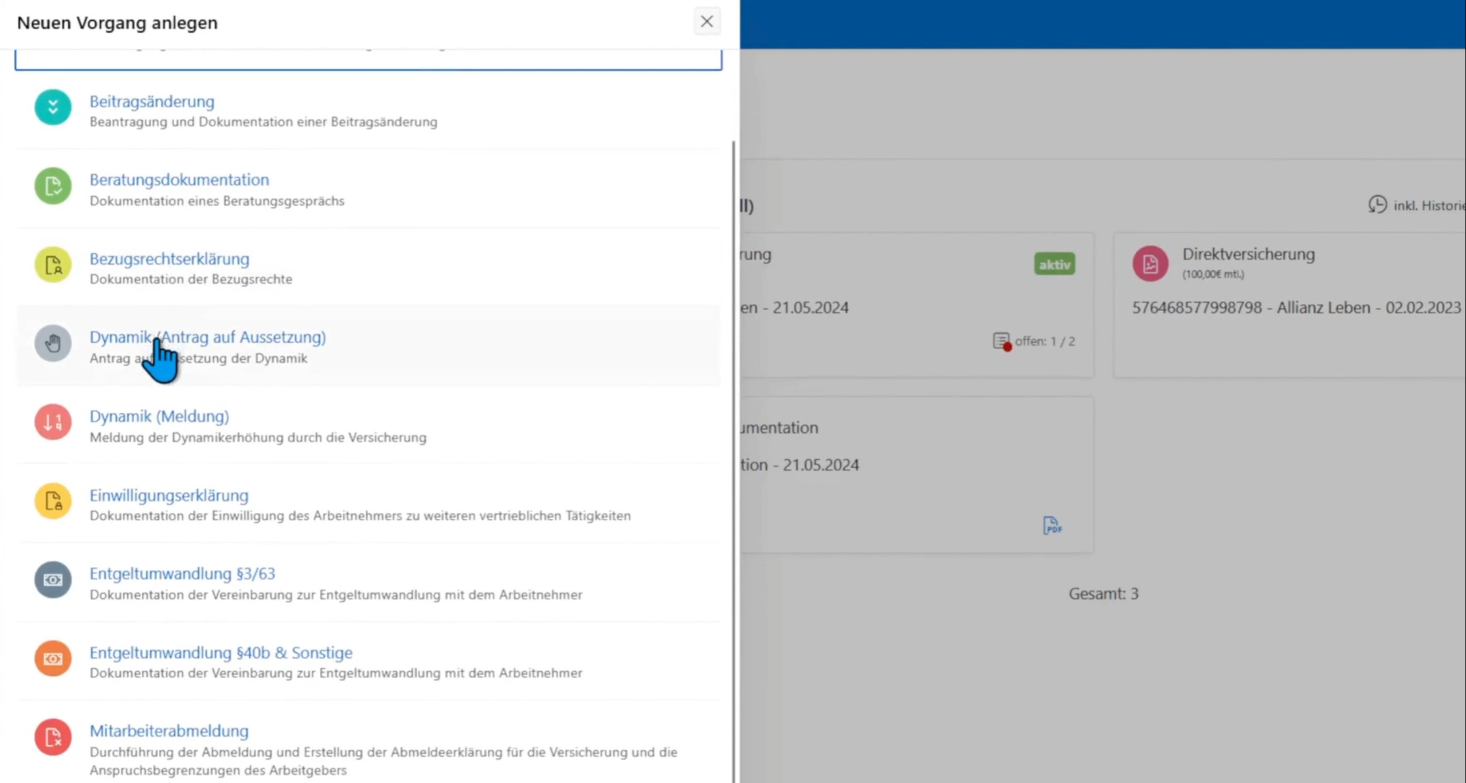Click the teal Beitragsänderung chevron icon
This screenshot has width=1466, height=783.
point(53,107)
